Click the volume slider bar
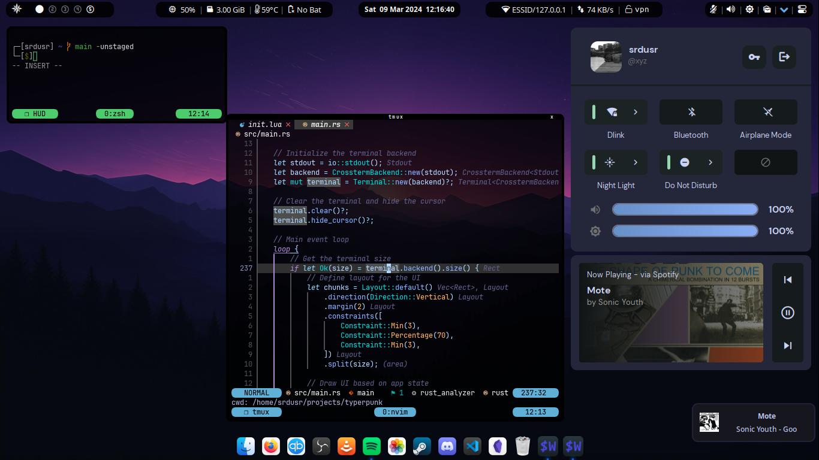 tap(685, 210)
